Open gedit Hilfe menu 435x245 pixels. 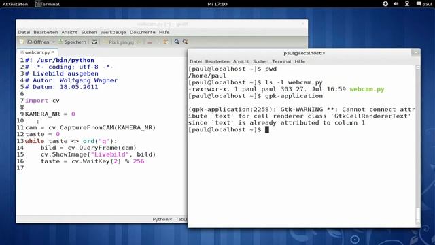164,32
